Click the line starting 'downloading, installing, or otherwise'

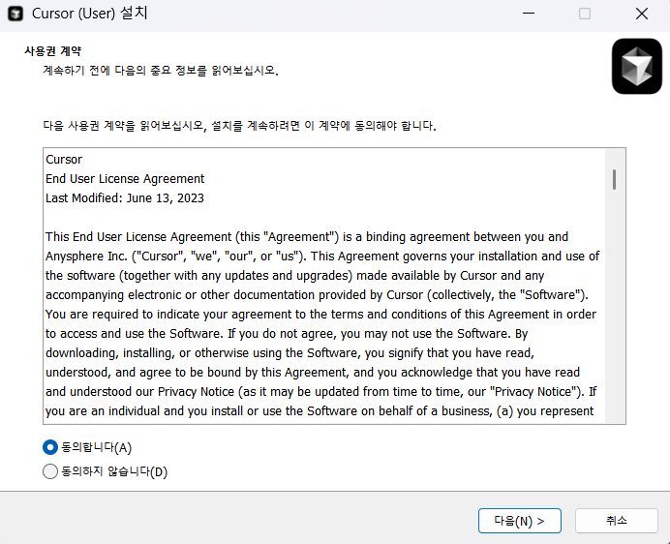point(290,353)
